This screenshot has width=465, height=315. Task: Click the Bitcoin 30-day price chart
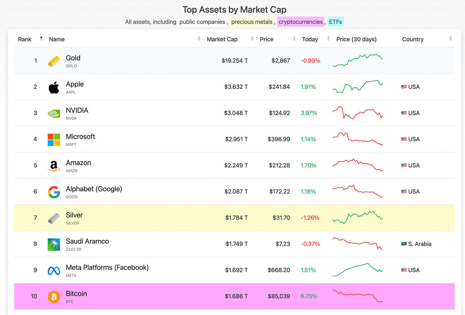(x=358, y=296)
